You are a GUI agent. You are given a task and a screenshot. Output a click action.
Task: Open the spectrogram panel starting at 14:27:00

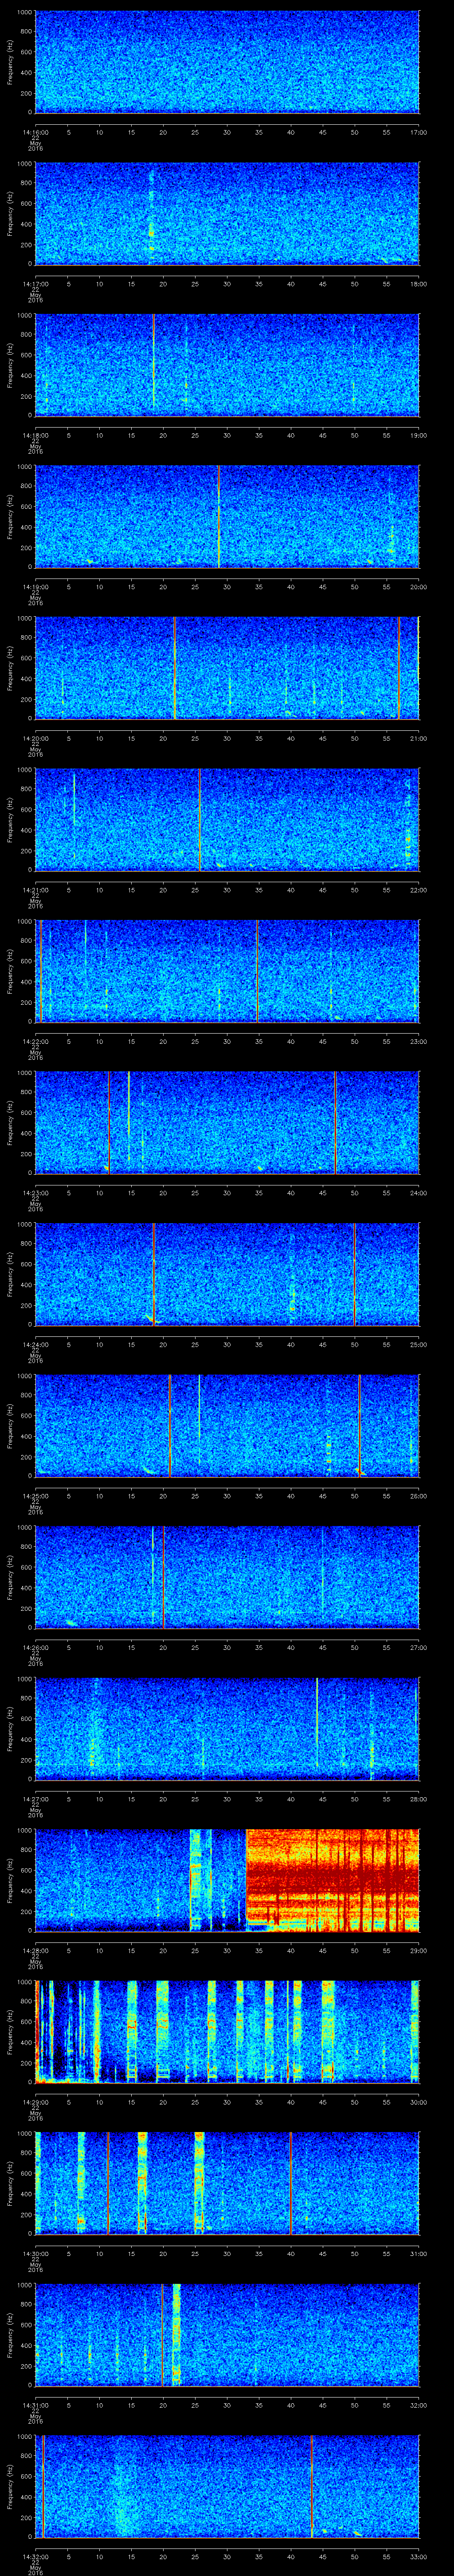click(x=227, y=1729)
